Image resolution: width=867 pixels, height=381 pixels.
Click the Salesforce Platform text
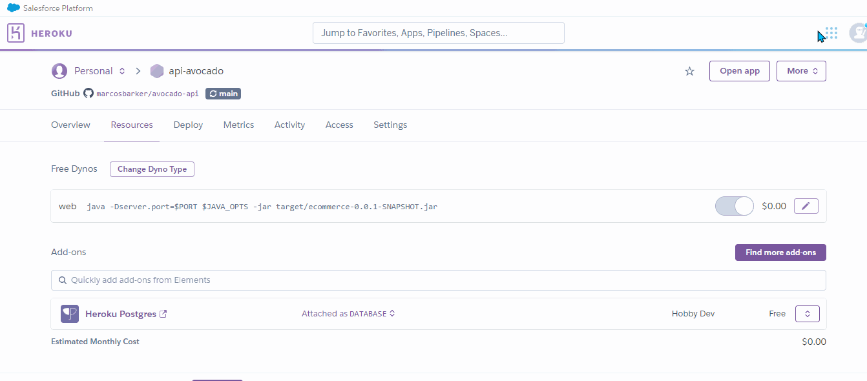58,8
